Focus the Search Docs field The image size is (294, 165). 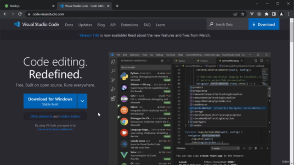click(x=228, y=24)
